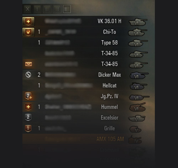Click the Type 58 vehicle name

110,43
